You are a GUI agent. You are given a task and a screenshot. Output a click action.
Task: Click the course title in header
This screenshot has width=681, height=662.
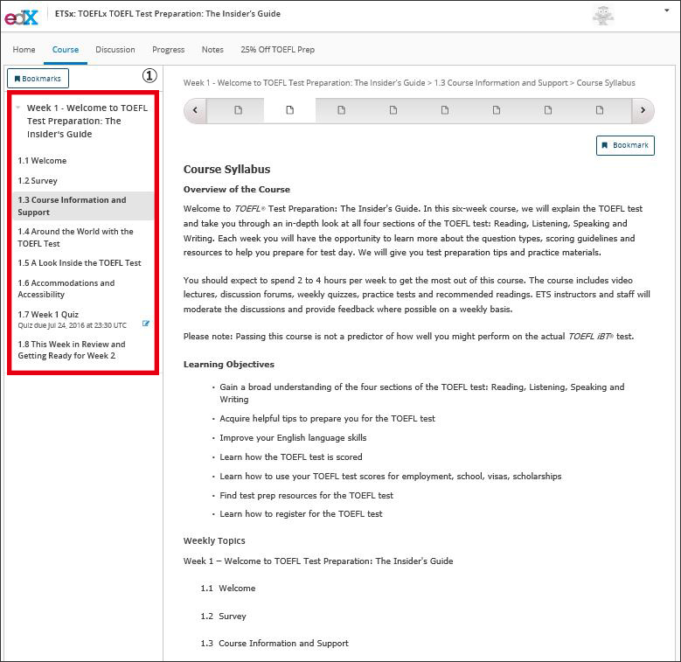[x=168, y=13]
